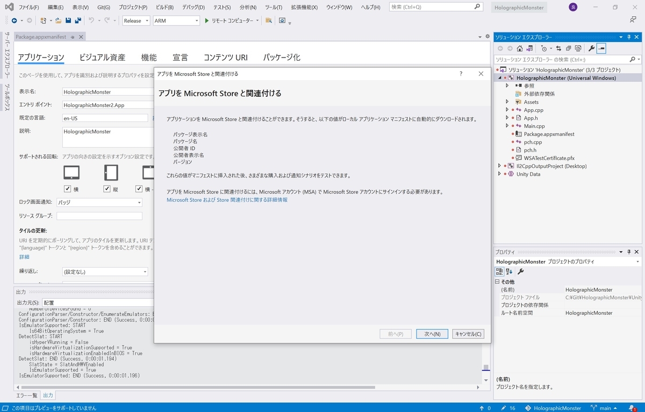Click property pages wrench in Properties panel
The image size is (645, 412).
point(520,272)
